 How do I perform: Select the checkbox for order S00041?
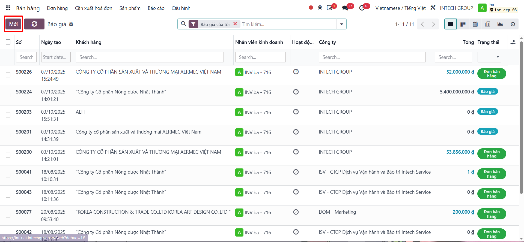tap(8, 175)
